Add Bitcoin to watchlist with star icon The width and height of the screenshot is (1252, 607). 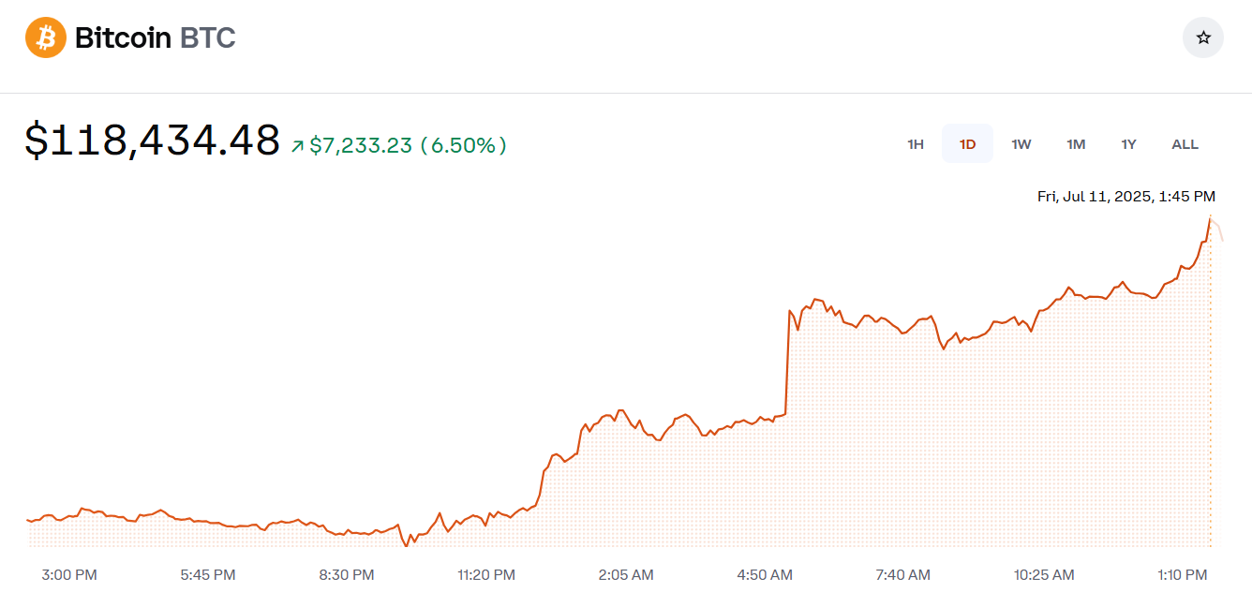(x=1203, y=37)
